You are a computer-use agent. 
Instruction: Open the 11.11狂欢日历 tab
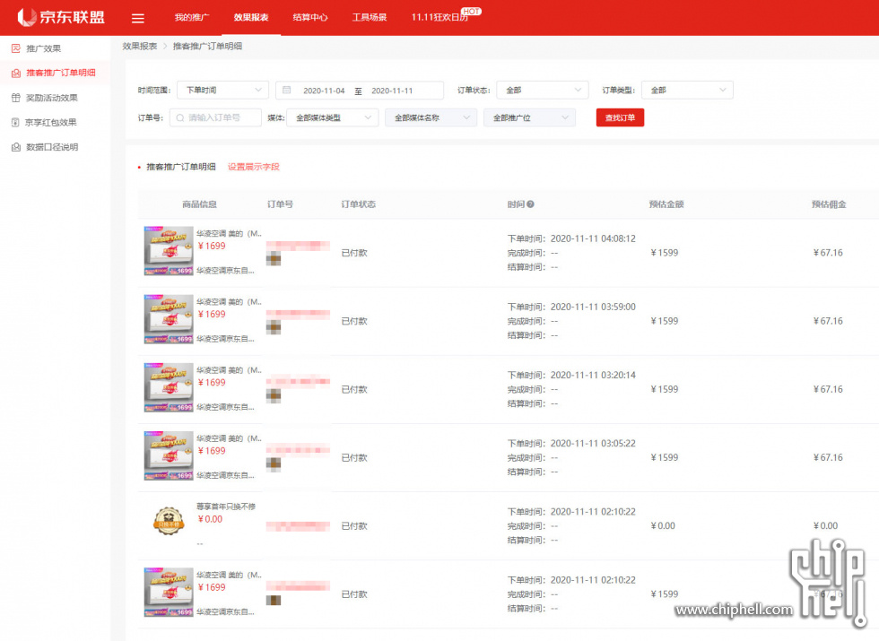click(439, 17)
